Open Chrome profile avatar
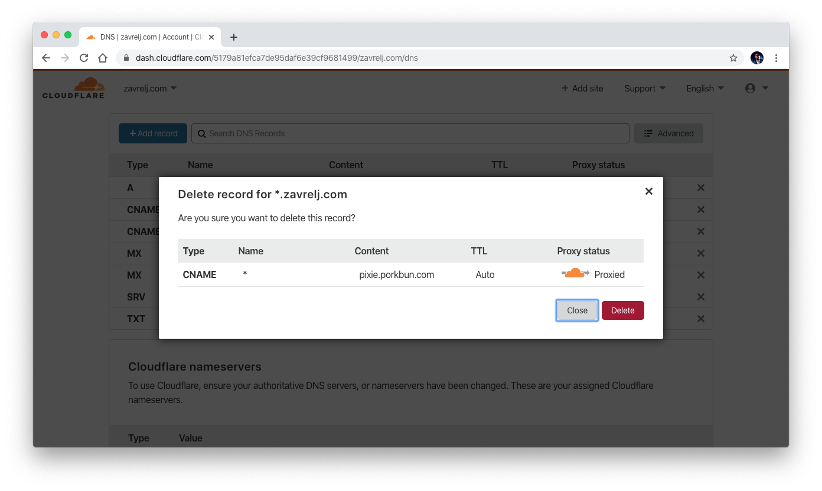The width and height of the screenshot is (822, 491). [x=757, y=58]
